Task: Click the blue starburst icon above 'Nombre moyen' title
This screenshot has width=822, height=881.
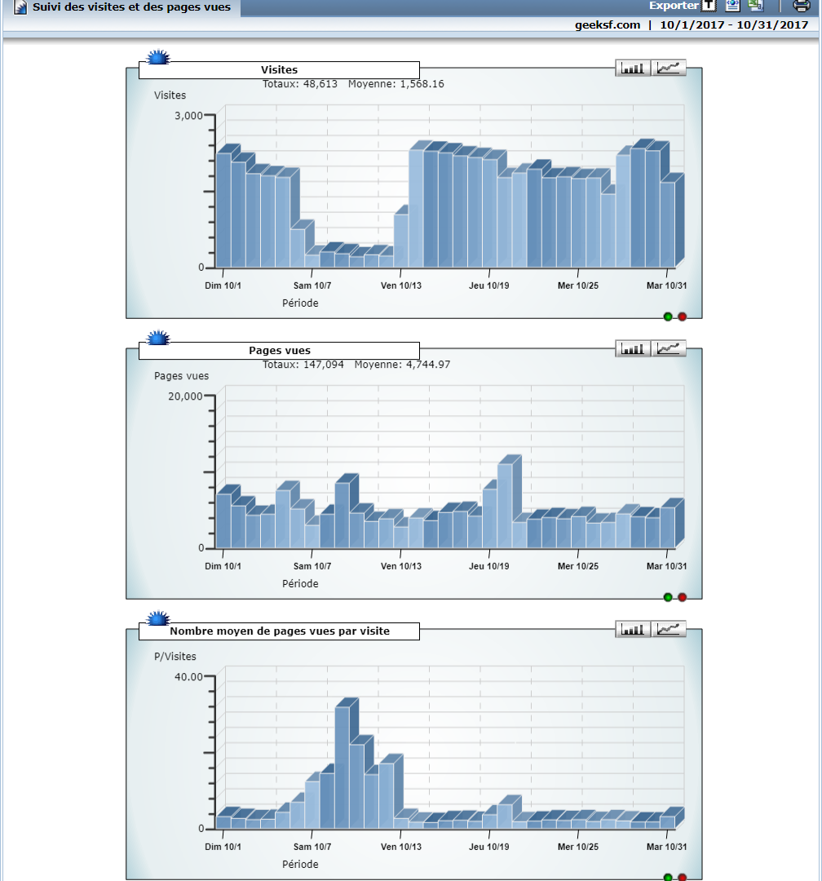Action: pyautogui.click(x=158, y=618)
